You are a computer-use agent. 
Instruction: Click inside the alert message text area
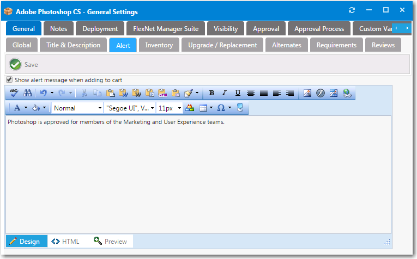click(198, 174)
